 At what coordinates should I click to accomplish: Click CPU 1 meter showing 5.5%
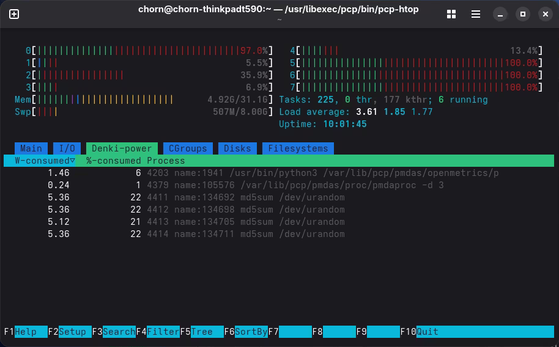[x=149, y=63]
